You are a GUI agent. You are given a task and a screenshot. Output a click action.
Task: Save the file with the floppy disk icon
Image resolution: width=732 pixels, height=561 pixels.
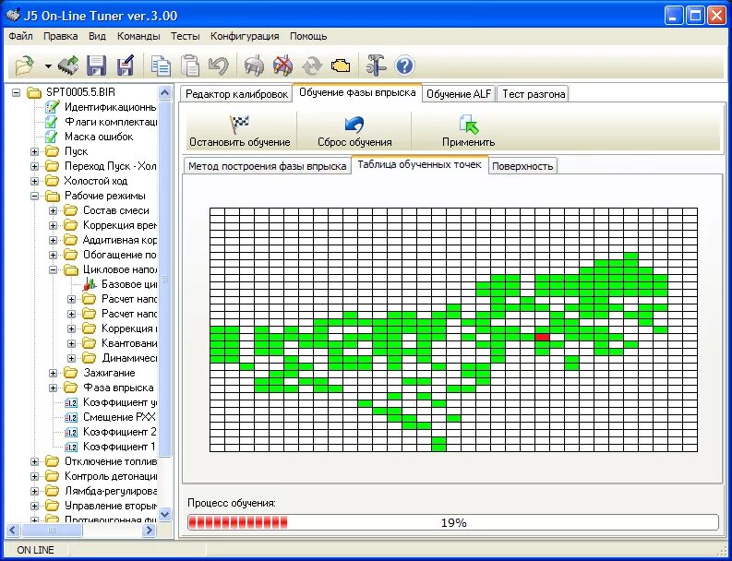96,66
